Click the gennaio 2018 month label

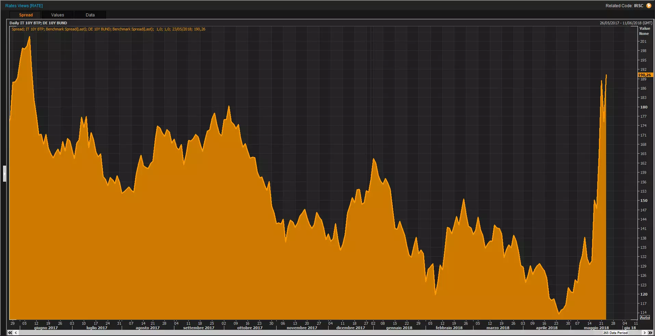tap(399, 328)
